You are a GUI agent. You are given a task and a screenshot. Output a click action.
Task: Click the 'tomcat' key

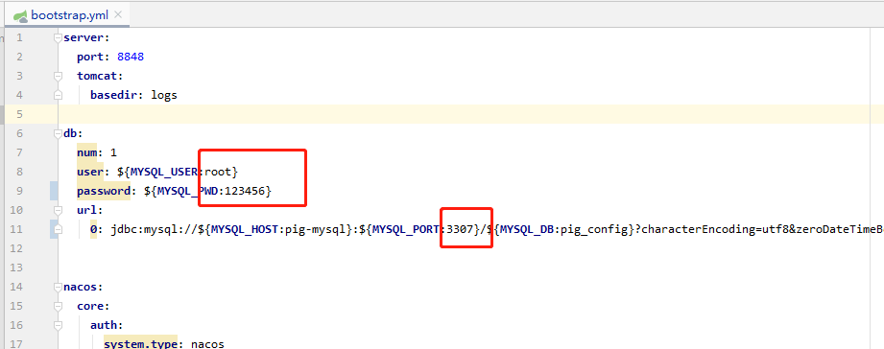[x=97, y=76]
